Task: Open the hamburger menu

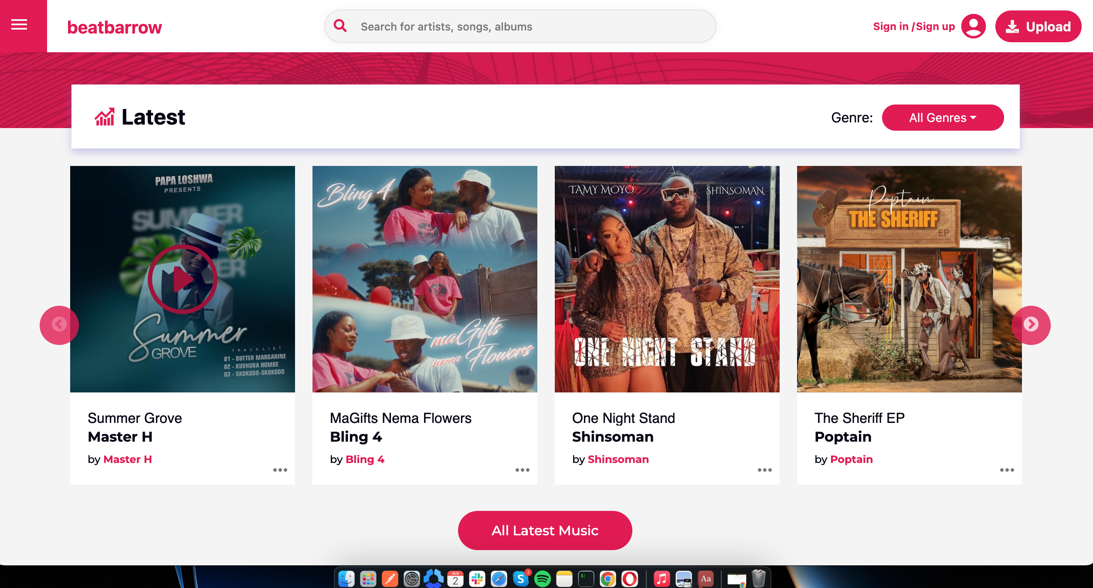Action: [19, 25]
